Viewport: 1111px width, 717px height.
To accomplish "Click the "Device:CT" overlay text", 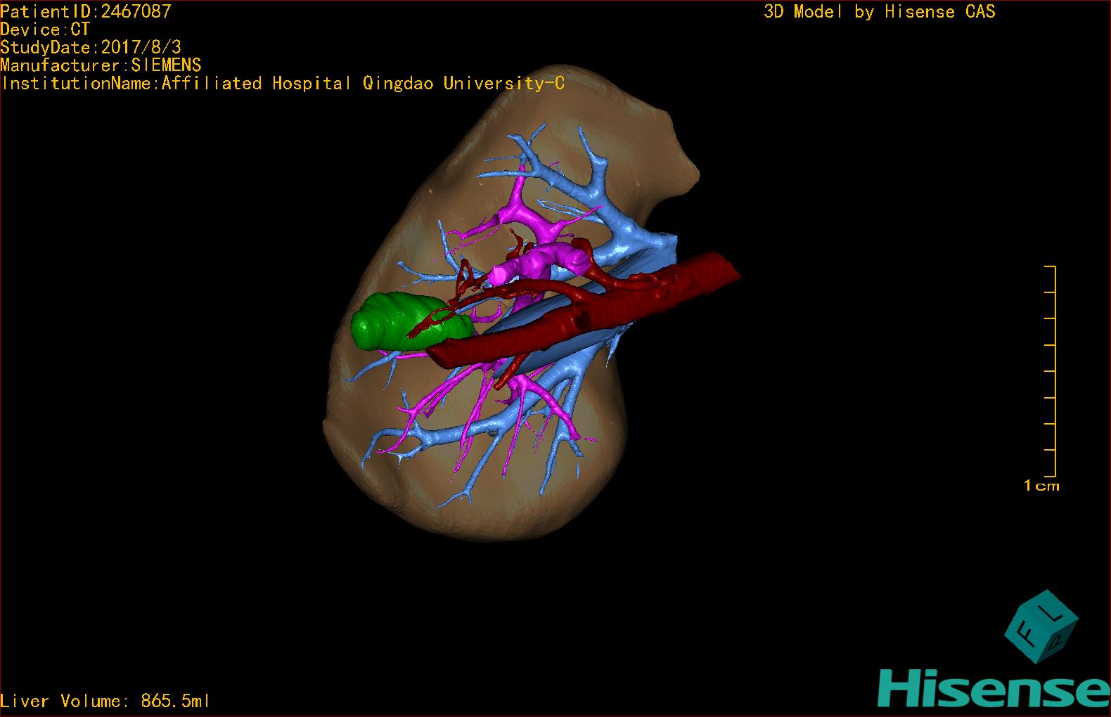I will pyautogui.click(x=45, y=30).
